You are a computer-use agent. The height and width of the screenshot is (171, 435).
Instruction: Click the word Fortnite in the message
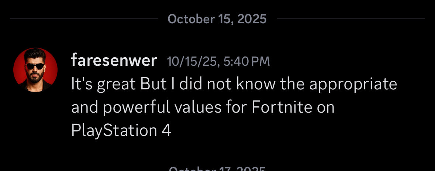pos(280,107)
